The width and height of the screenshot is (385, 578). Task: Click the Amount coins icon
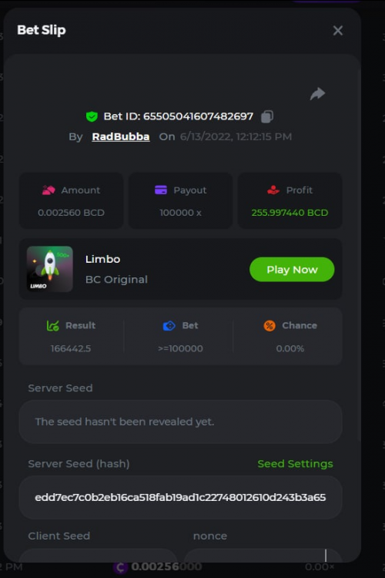[49, 190]
